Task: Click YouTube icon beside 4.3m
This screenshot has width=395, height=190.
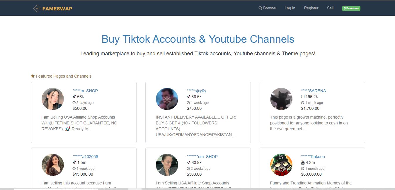Action: pyautogui.click(x=303, y=162)
